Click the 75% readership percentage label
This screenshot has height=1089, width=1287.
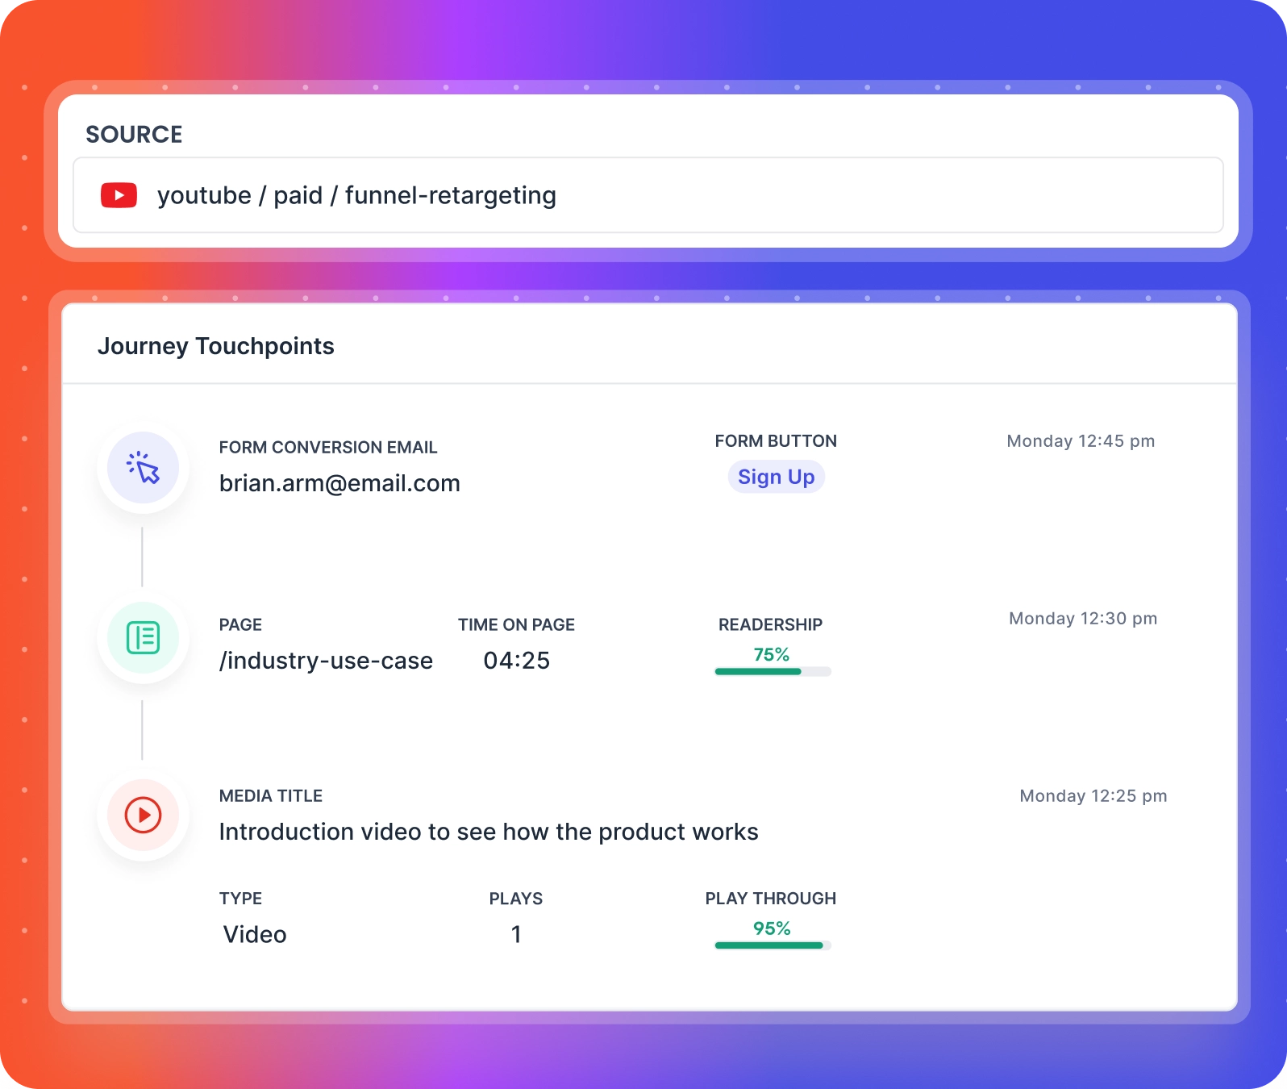point(772,654)
